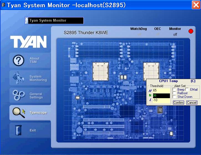Click the OEC label
The image size is (201, 155).
157,29
